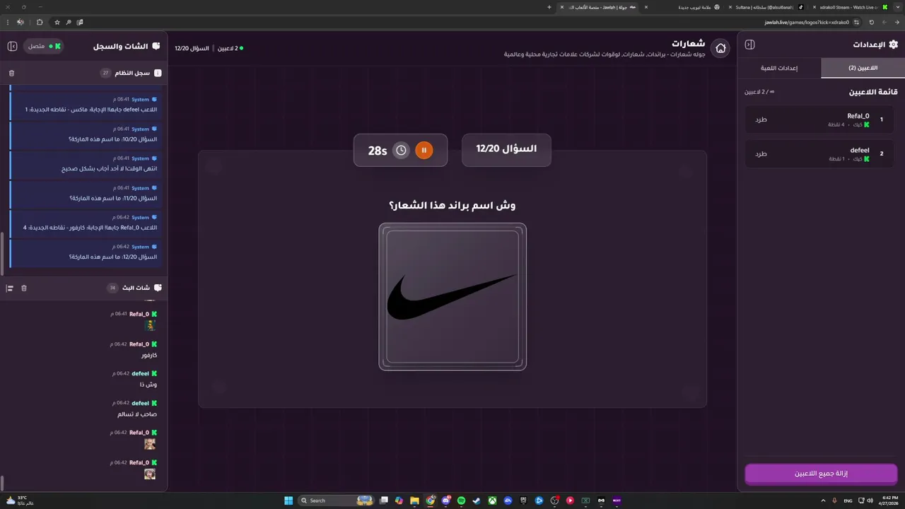Viewport: 905px width, 509px height.
Task: Click the سجل النظام log icon
Action: point(158,73)
